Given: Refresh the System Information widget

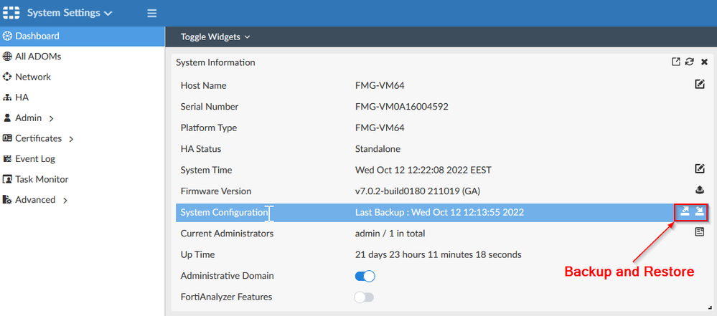Looking at the screenshot, I should coord(690,62).
